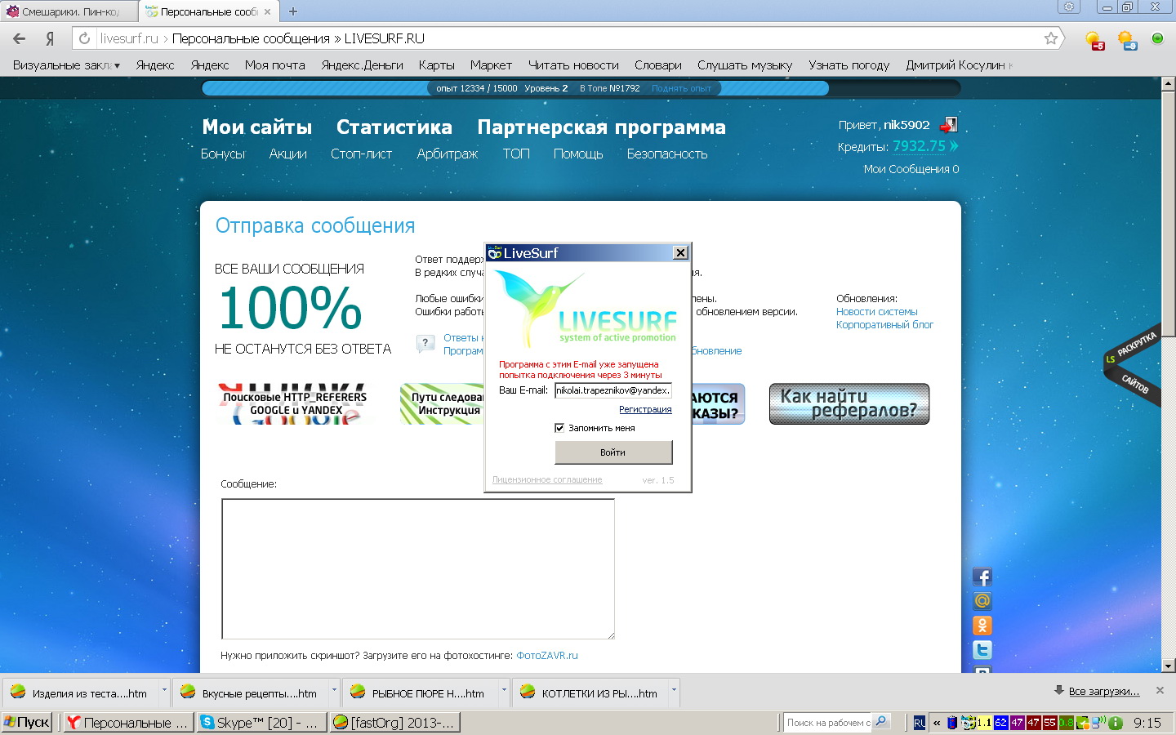Image resolution: width=1176 pixels, height=735 pixels.
Task: Click the Поднять опыт link
Action: pyautogui.click(x=681, y=88)
